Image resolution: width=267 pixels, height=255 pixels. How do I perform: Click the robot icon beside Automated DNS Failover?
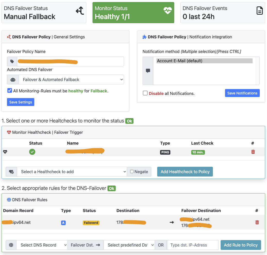[13, 80]
